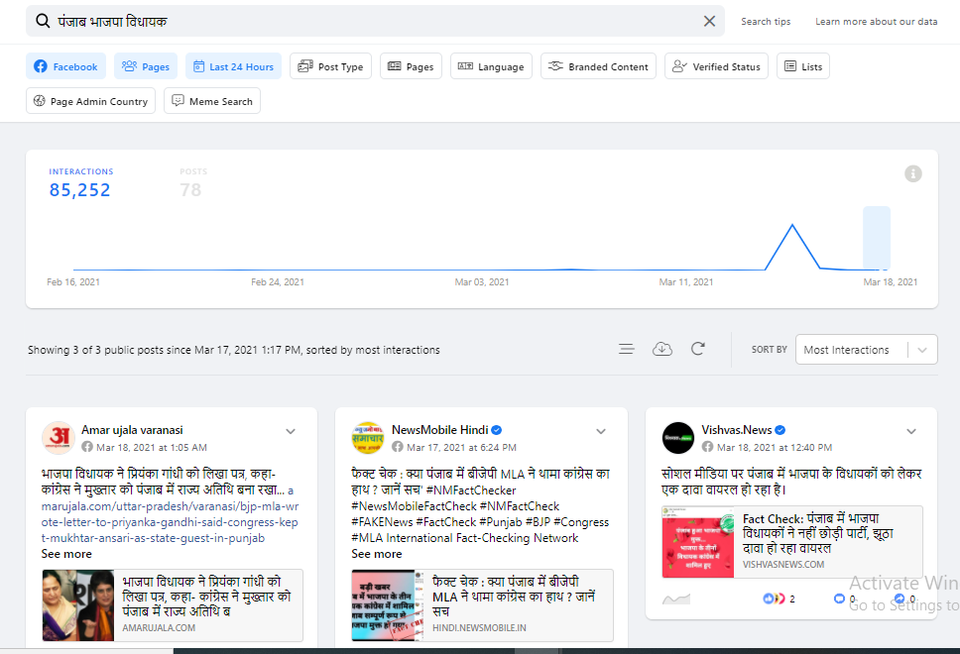Click the chart info icon
The width and height of the screenshot is (960, 654).
pos(913,173)
